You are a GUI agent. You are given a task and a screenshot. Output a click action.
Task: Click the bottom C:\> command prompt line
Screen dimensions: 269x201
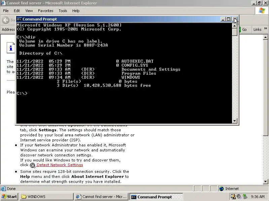point(22,93)
